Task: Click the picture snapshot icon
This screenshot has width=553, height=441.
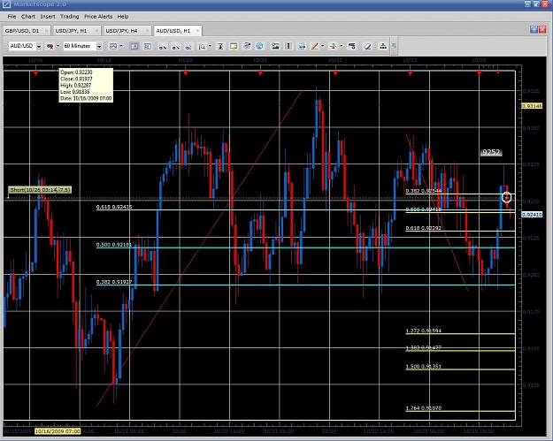Action: point(275,46)
